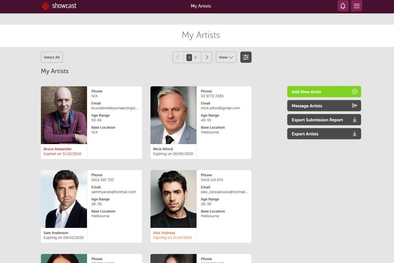The image size is (394, 263).
Task: Click Export Artists button label
Action: [305, 134]
